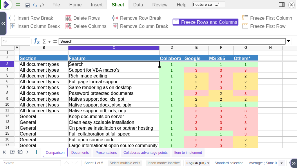Select column G header
This screenshot has width=297, height=168.
click(x=246, y=48)
